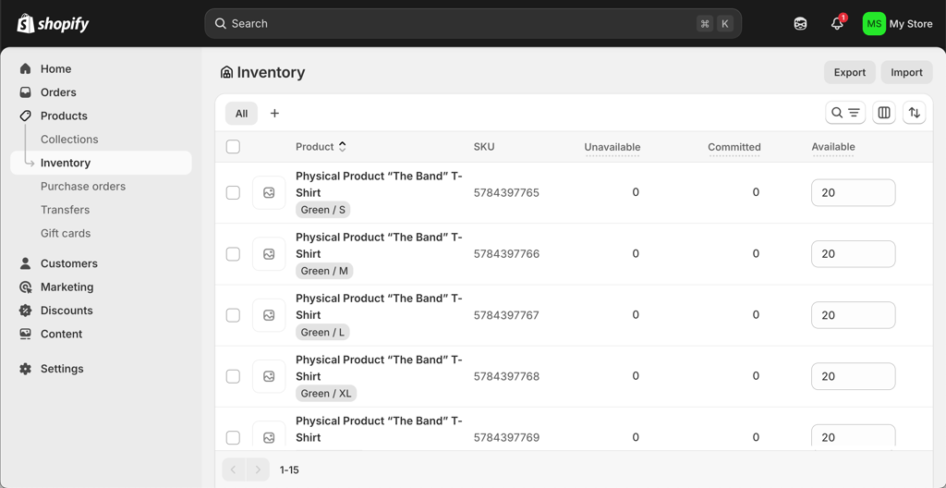Open the sort options icon
Viewport: 946px width, 488px height.
point(914,113)
